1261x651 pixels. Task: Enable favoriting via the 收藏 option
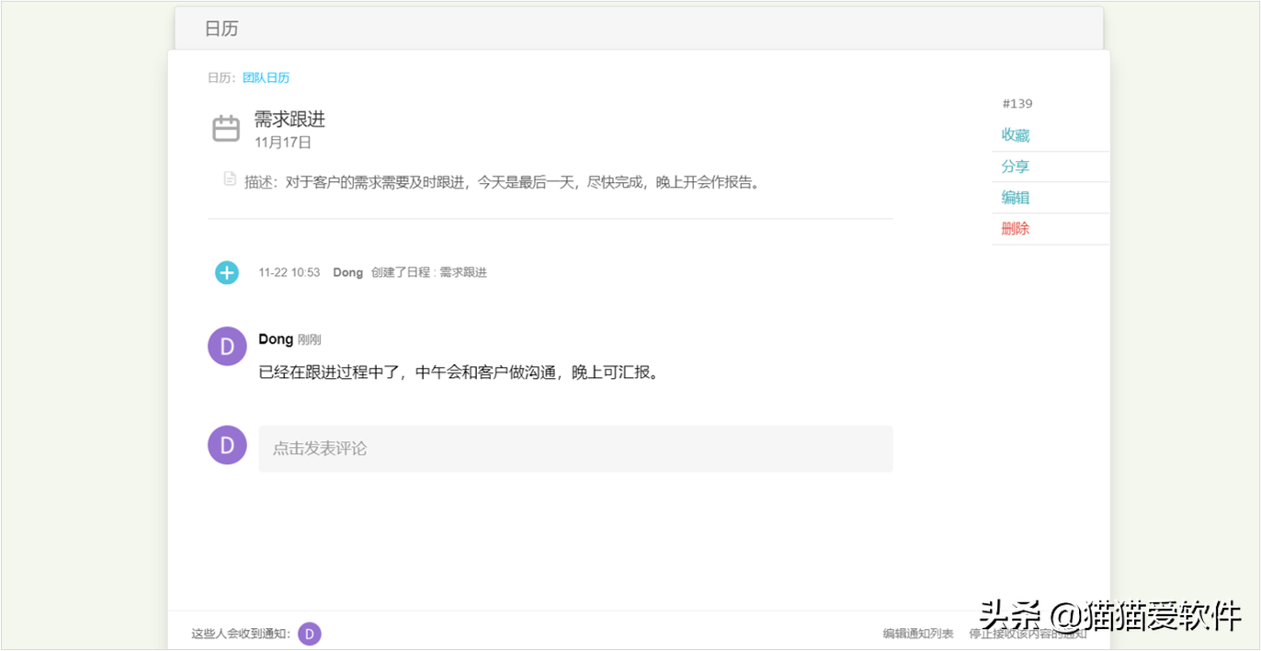tap(1015, 134)
